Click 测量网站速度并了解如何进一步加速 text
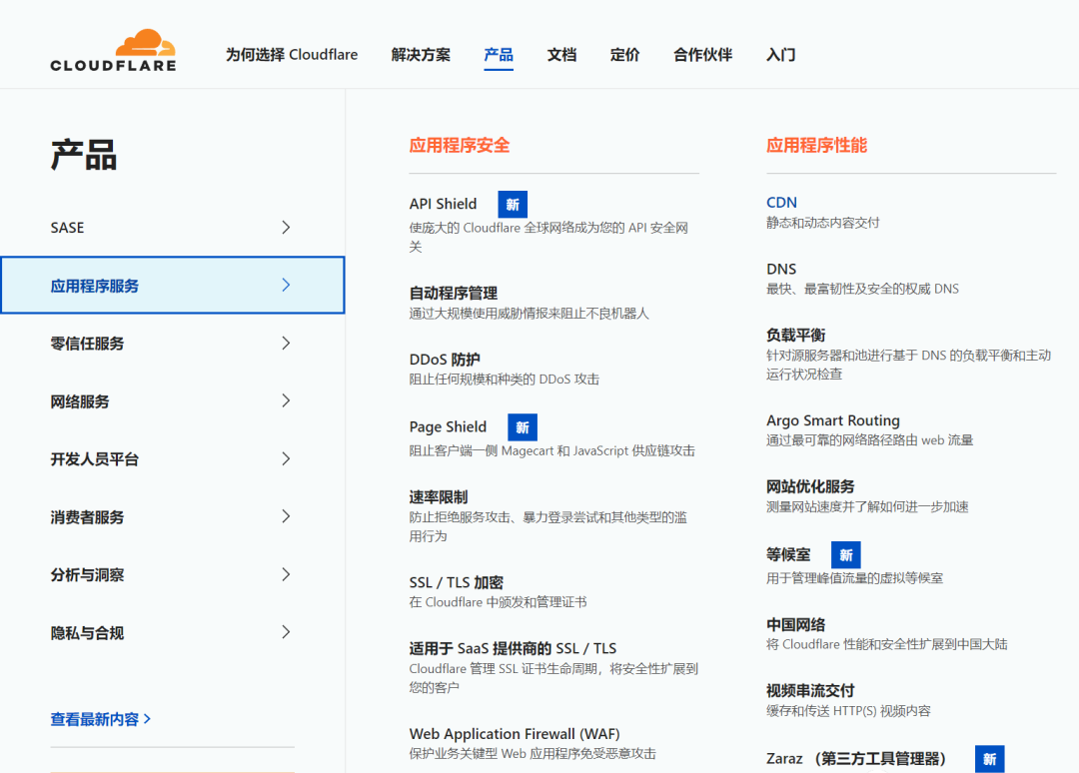Image resolution: width=1079 pixels, height=773 pixels. (867, 507)
